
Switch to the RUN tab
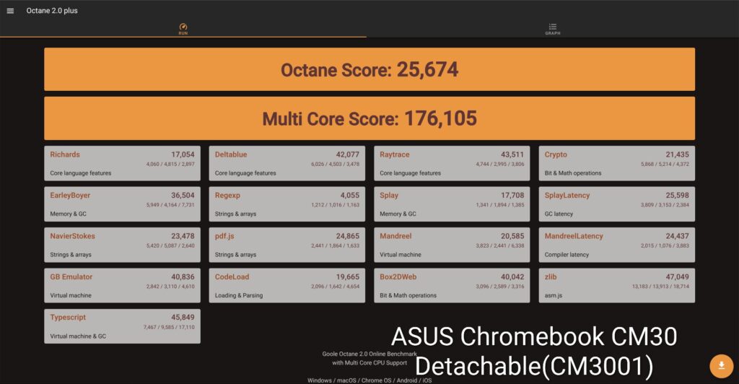click(x=183, y=29)
